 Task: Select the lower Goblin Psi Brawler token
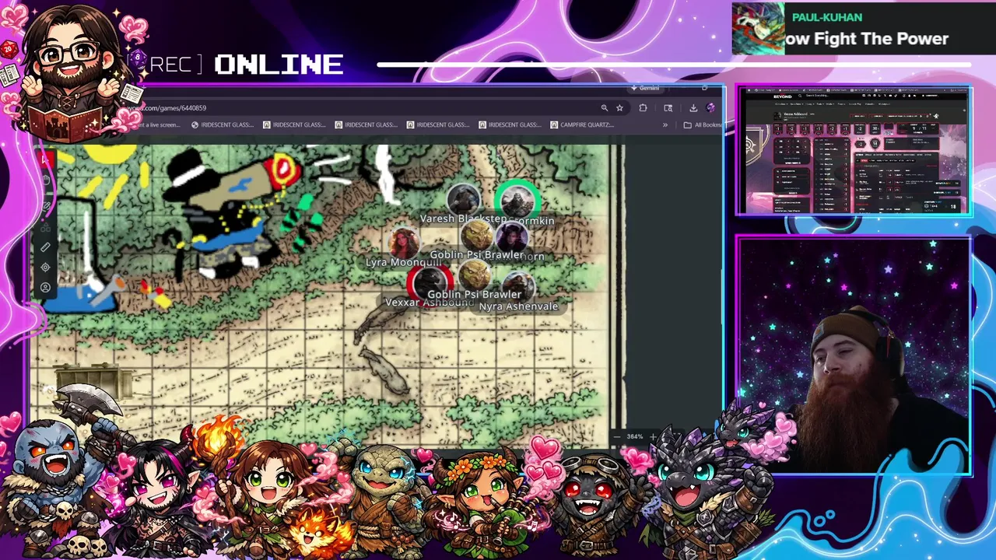(x=474, y=275)
